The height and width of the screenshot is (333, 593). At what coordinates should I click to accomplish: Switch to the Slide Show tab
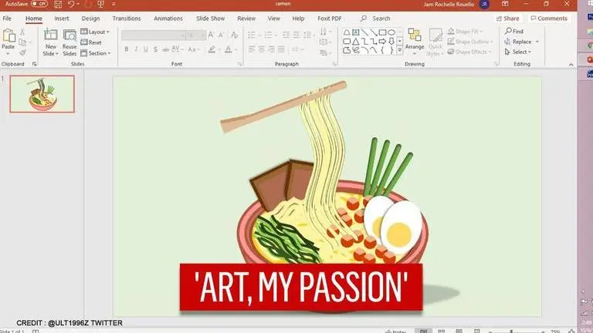[210, 18]
